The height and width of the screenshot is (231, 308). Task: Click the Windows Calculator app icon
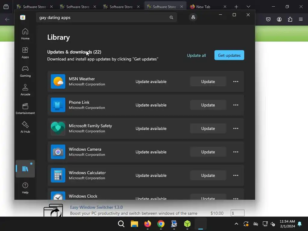coord(58,175)
